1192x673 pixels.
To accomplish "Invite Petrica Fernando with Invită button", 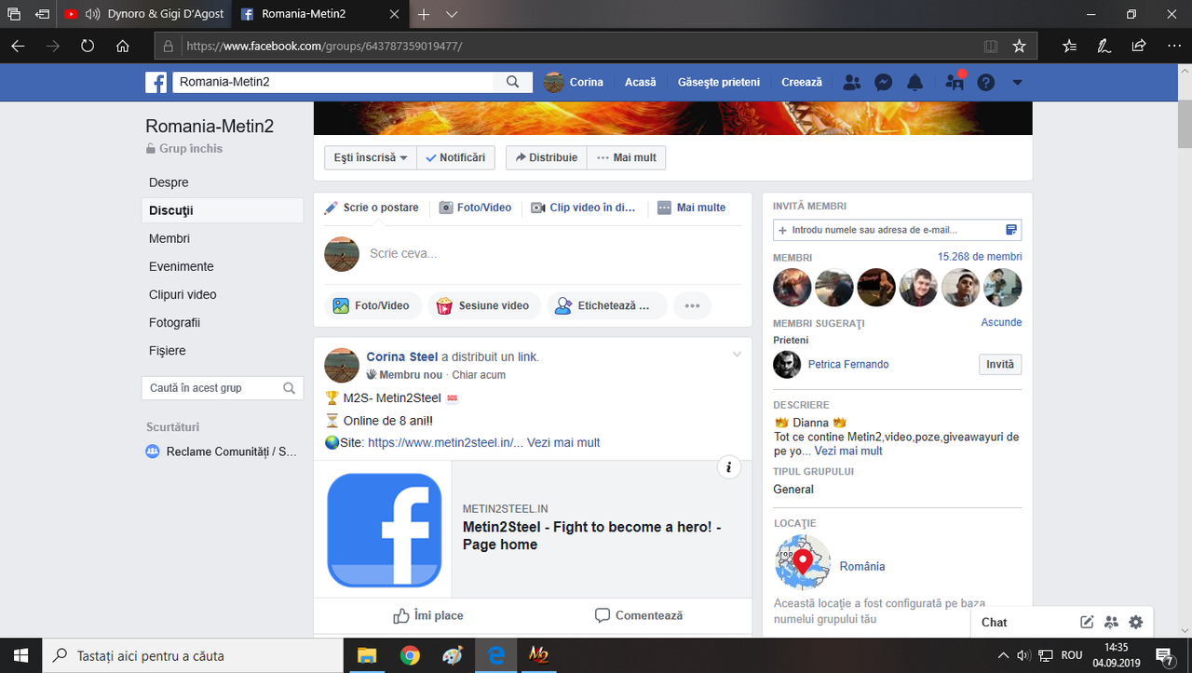I will [x=1000, y=364].
